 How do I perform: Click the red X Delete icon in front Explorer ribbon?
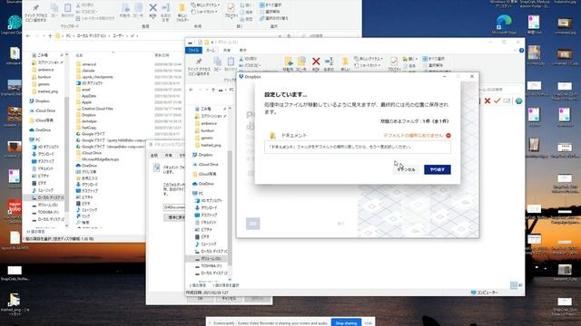(x=316, y=62)
